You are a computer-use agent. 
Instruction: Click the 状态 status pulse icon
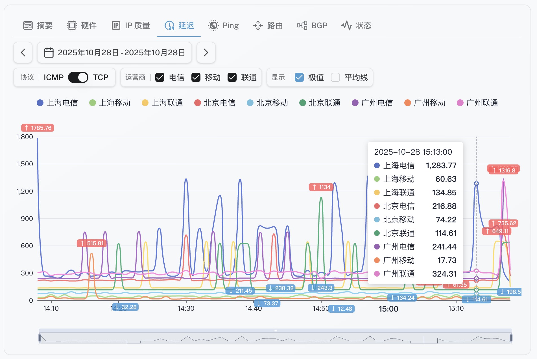[x=346, y=25]
